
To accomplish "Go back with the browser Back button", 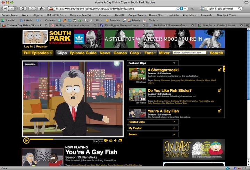I will pos(6,8).
